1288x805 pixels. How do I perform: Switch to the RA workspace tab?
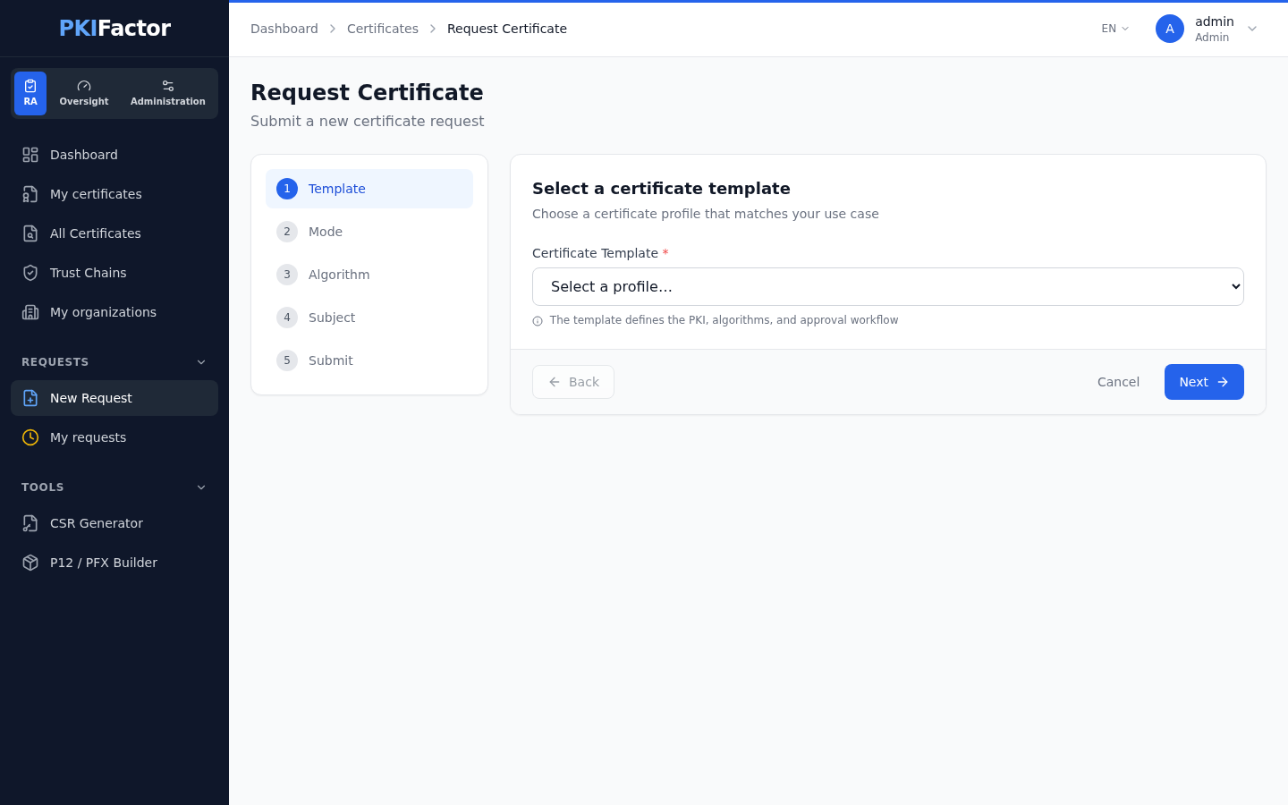pos(30,93)
